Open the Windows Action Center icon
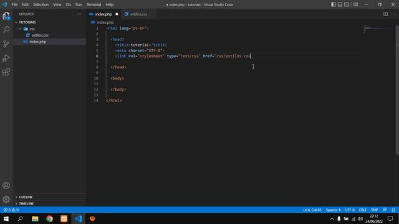Screen dimensions: 399x224 coord(390,218)
